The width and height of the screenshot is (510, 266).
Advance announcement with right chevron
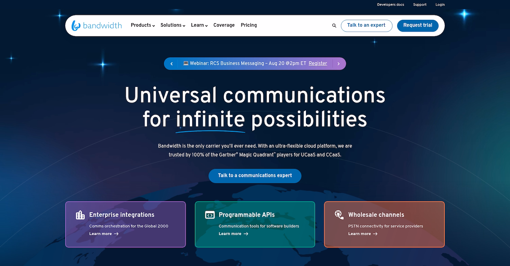click(338, 64)
